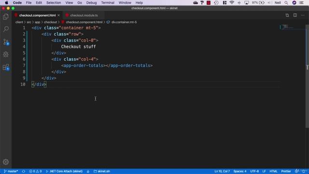Viewport: 309px width, 174px height.
Task: Open the Debug menu
Action: coord(91,2)
